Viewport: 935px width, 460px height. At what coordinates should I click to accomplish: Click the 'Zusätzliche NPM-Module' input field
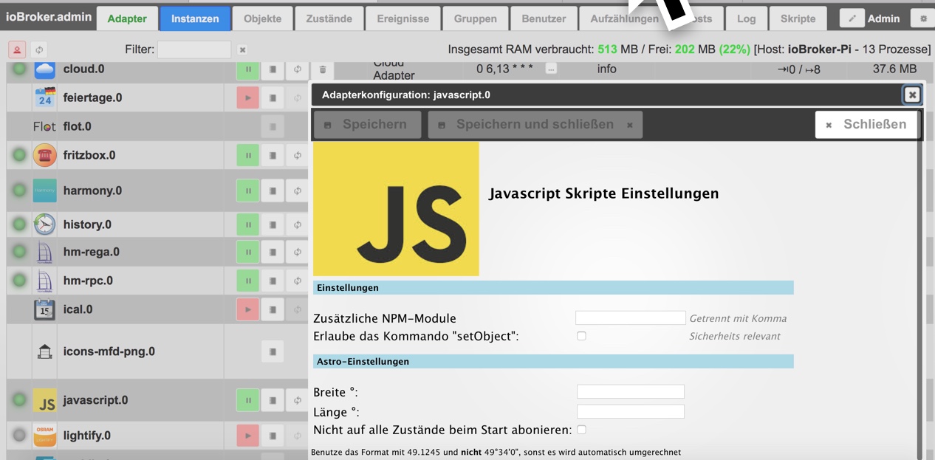pos(631,317)
